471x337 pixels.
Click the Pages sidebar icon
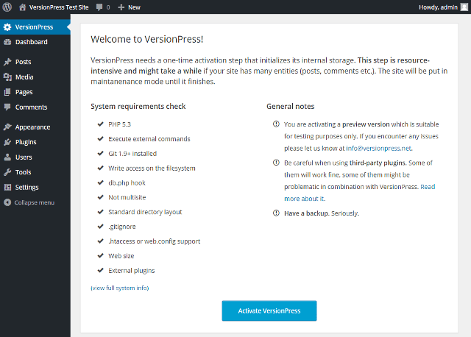pyautogui.click(x=7, y=92)
